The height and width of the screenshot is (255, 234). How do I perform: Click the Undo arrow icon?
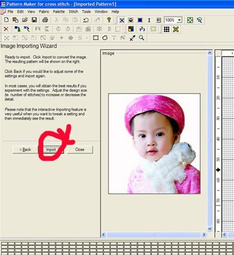coord(86,20)
